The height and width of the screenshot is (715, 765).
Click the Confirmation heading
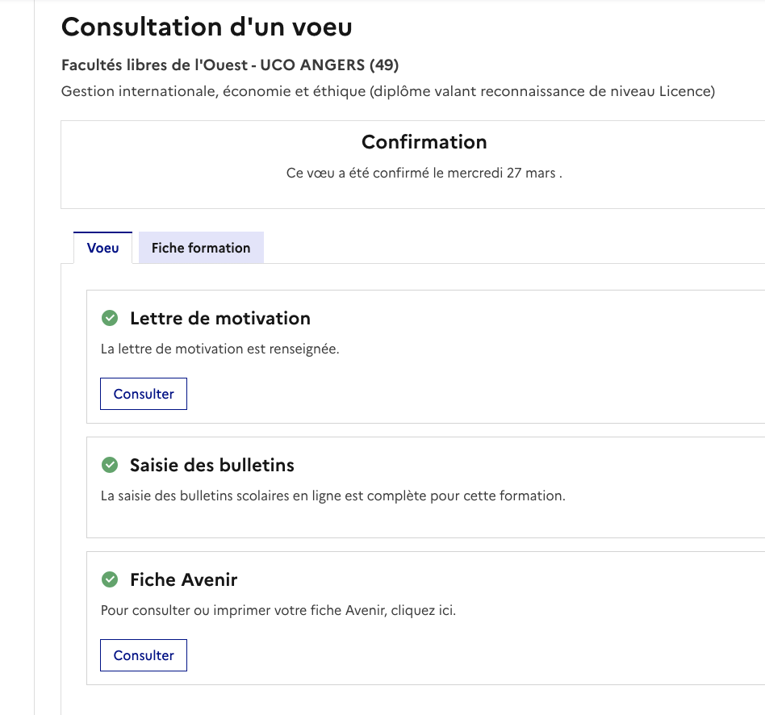point(424,142)
